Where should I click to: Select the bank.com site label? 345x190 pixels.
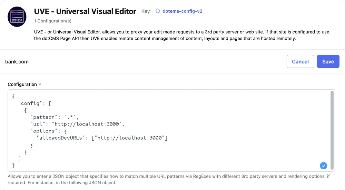point(17,62)
